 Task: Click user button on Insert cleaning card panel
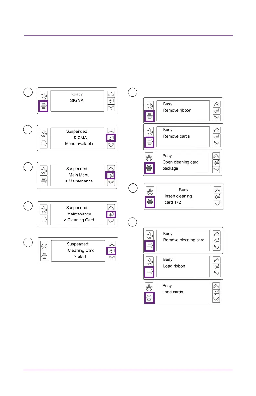[150, 202]
